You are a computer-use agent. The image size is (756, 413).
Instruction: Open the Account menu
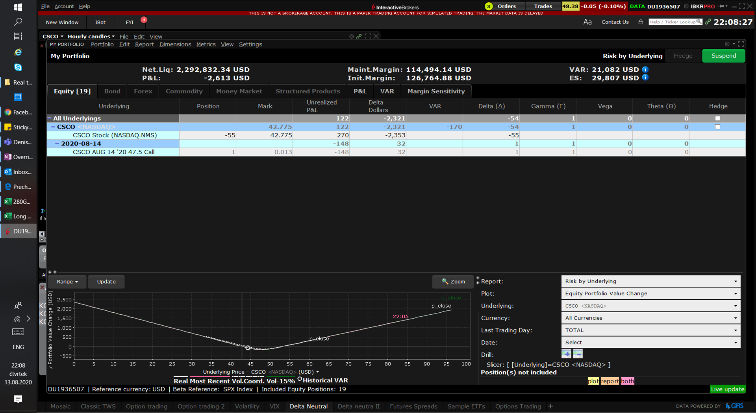pos(64,6)
